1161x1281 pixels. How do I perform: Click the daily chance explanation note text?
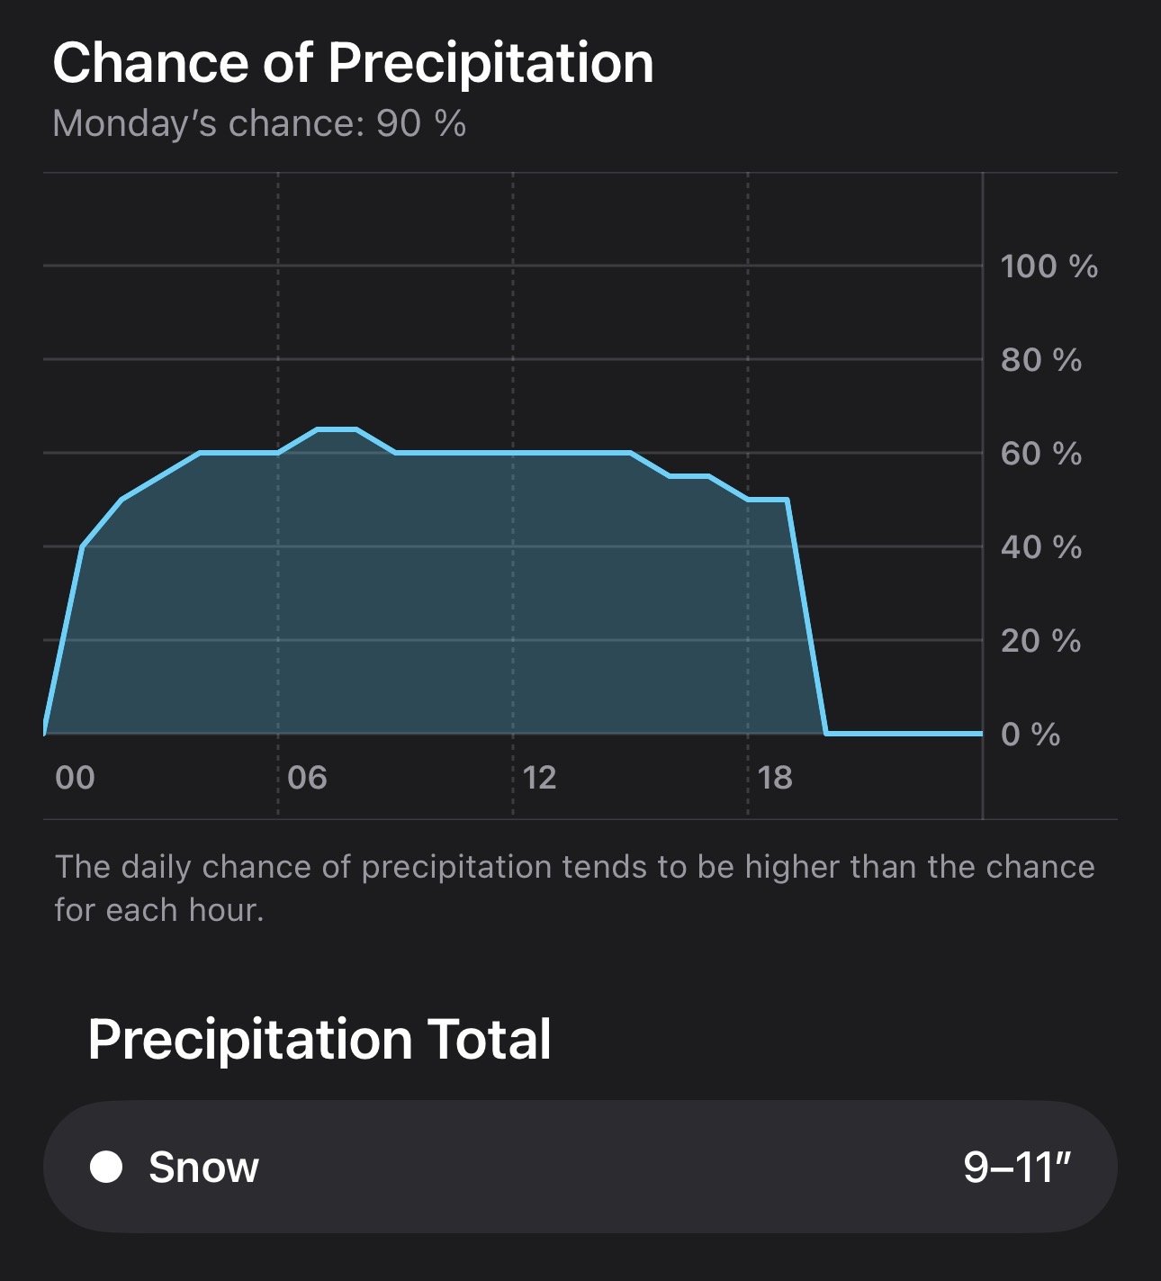coord(574,888)
